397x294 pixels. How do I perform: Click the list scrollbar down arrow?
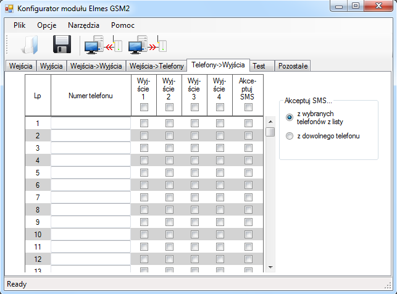click(270, 267)
